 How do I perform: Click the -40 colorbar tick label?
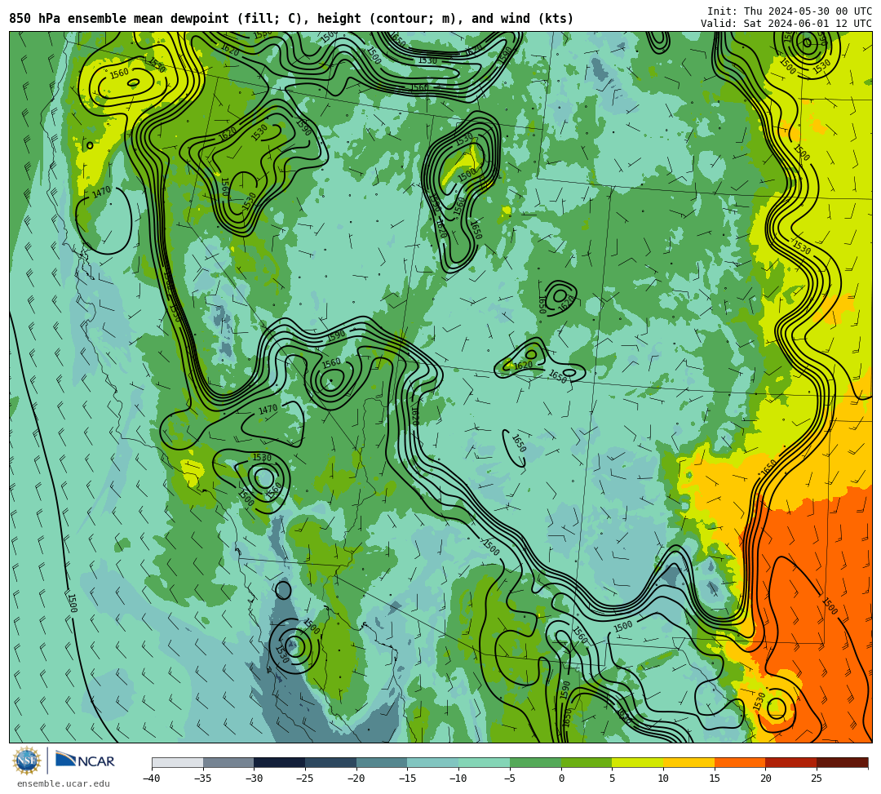151,778
